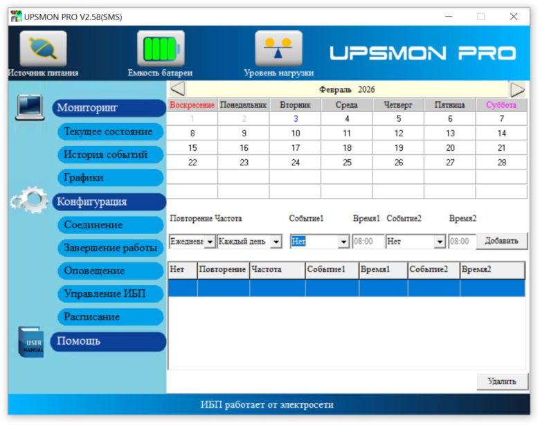Click the Удалить button

coord(502,381)
